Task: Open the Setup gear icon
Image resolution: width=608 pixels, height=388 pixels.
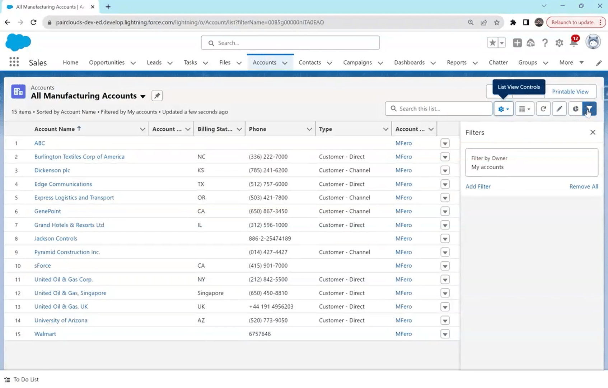Action: (559, 43)
